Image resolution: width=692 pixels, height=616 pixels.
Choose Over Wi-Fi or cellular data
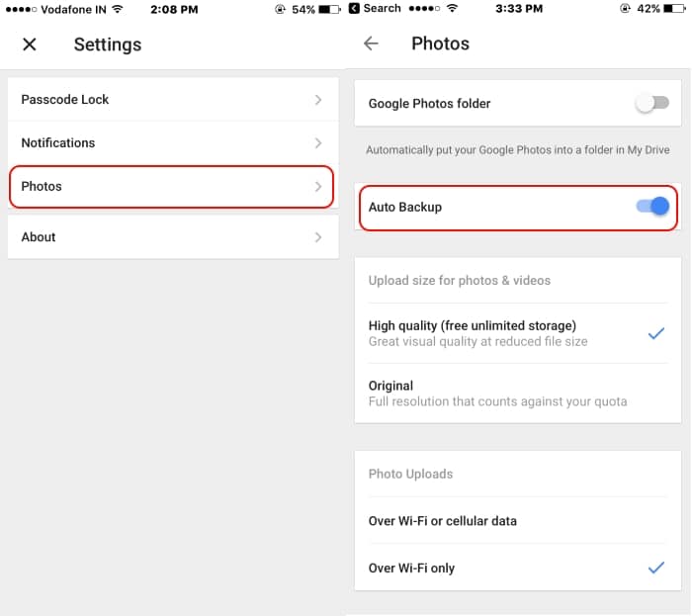click(518, 521)
